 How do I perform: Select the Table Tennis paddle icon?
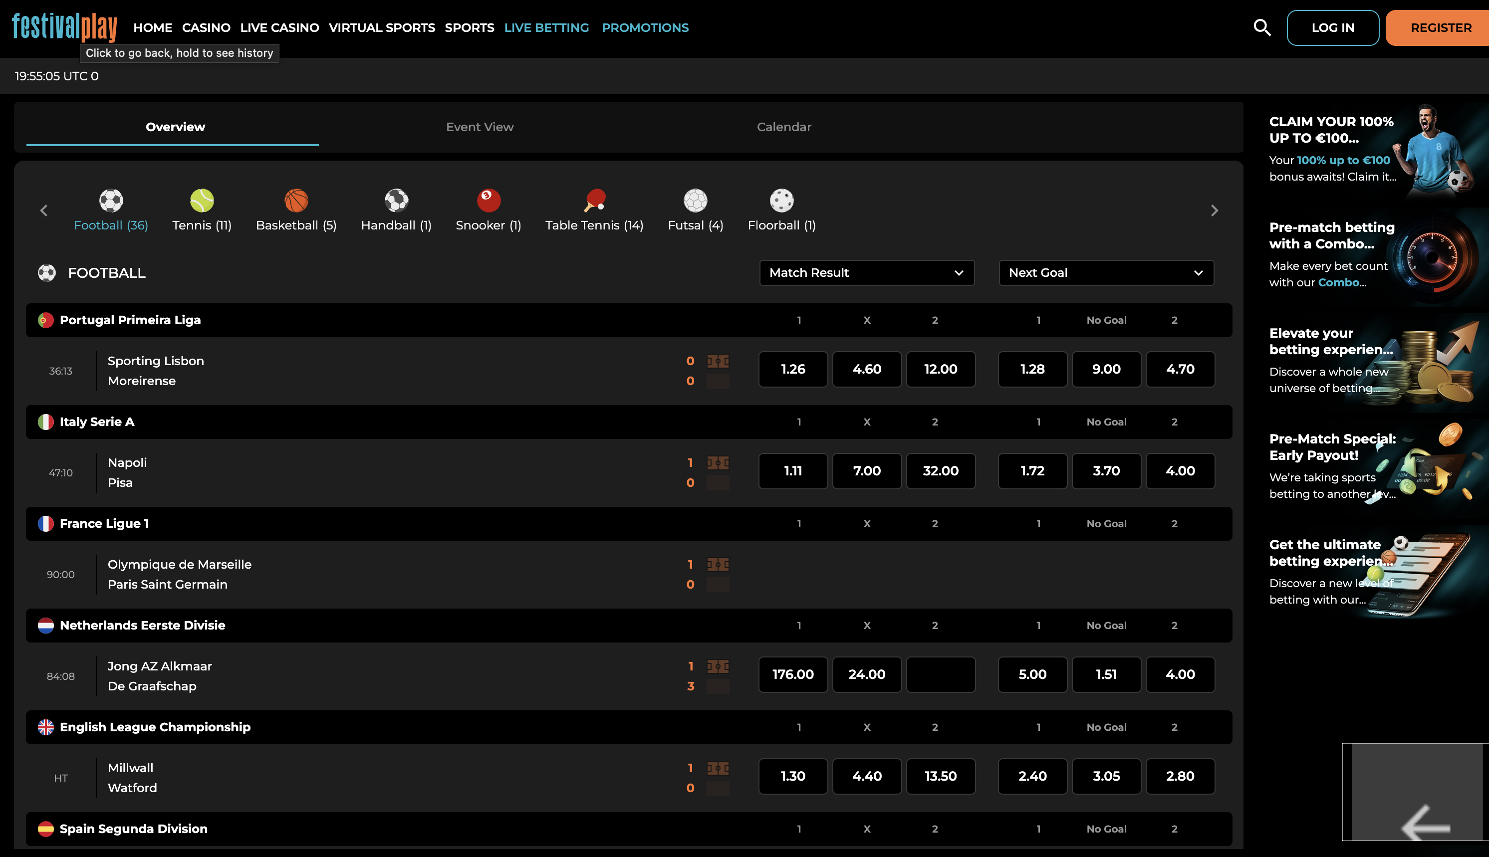point(595,201)
